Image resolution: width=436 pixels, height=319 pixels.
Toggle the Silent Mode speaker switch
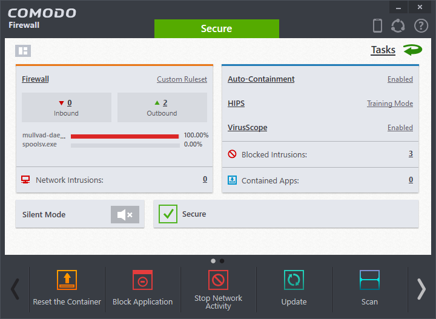pyautogui.click(x=125, y=214)
